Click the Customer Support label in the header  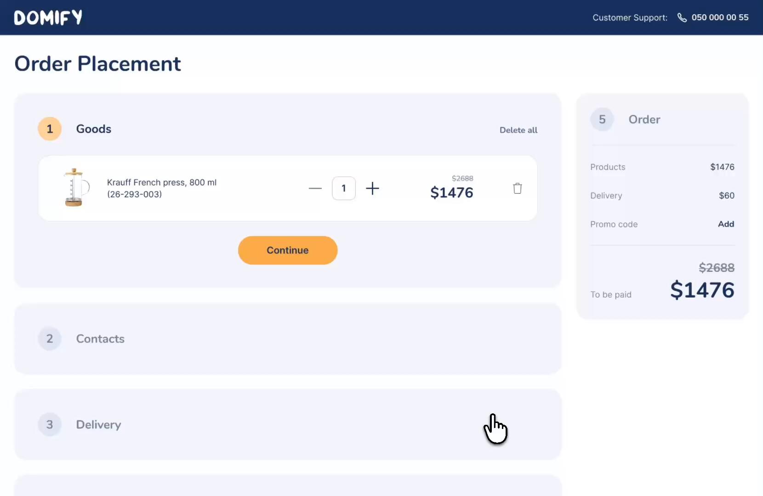pyautogui.click(x=629, y=17)
